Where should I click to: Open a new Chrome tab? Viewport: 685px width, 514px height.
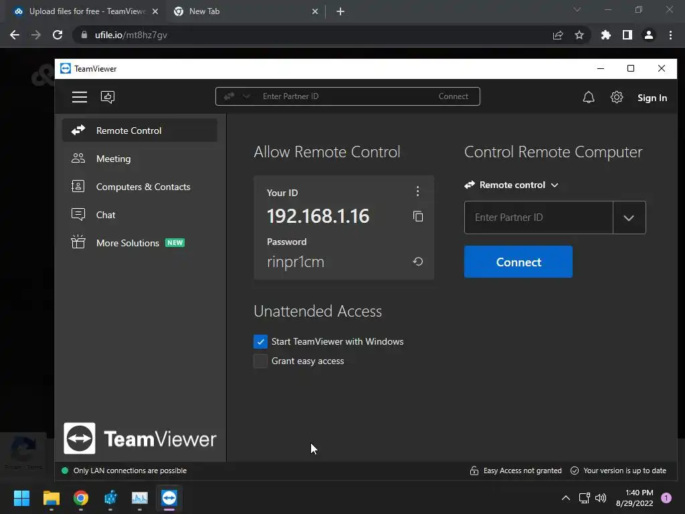pos(340,11)
